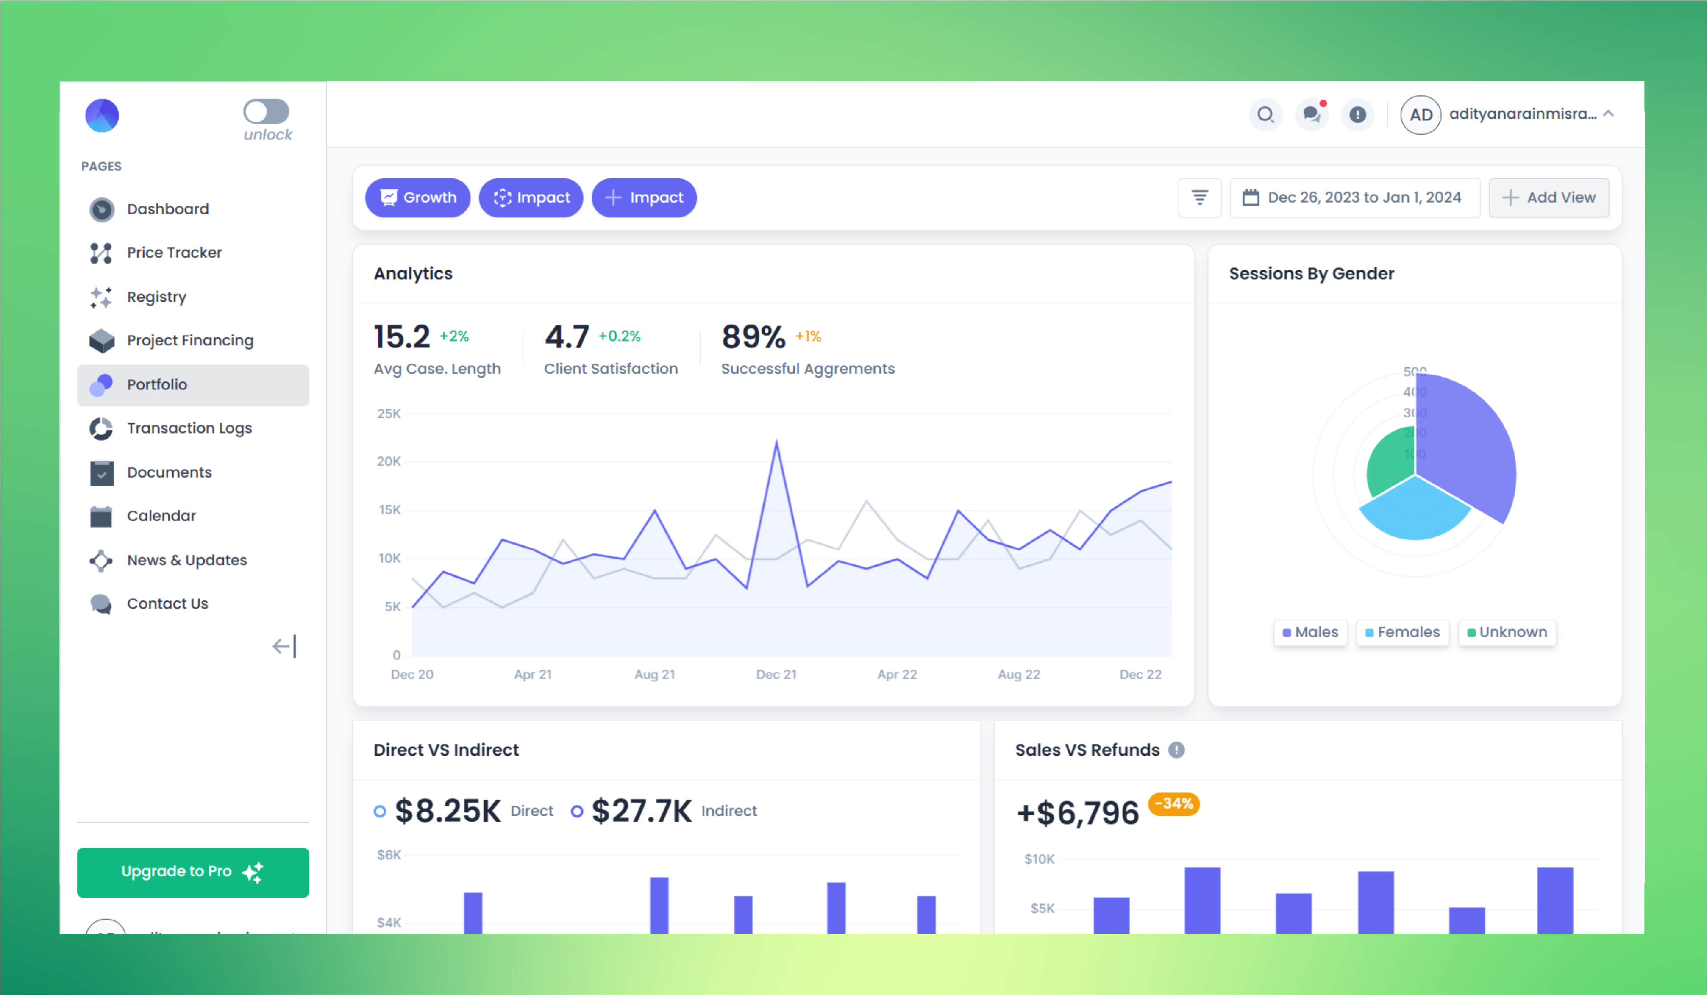Open the chat messages icon
This screenshot has height=995, width=1707.
(x=1312, y=114)
